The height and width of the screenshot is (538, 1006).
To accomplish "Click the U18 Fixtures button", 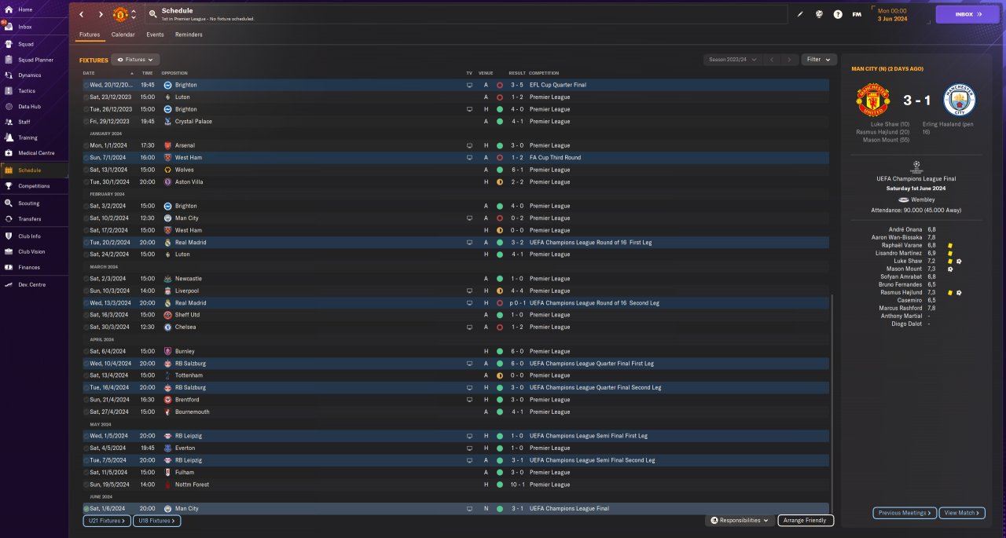I will point(158,521).
